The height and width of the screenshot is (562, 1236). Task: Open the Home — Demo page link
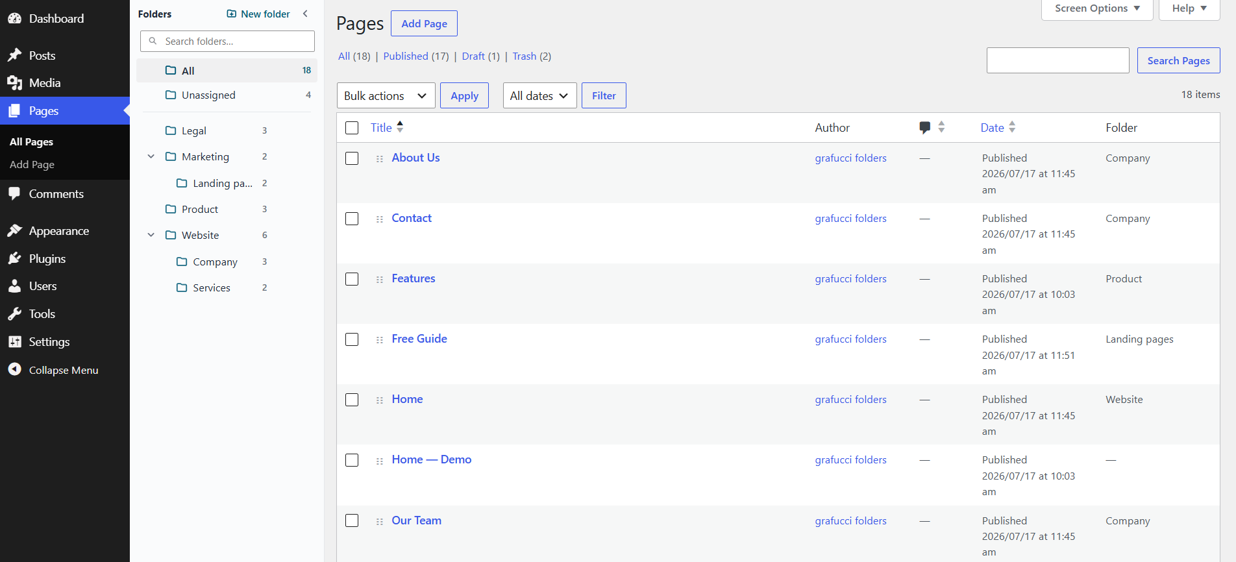click(432, 459)
